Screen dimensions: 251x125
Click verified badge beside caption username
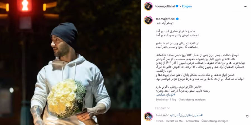177,19
